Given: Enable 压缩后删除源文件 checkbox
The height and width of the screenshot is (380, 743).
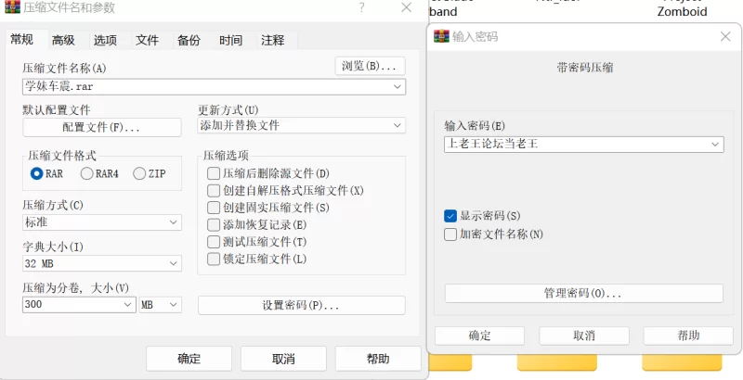Looking at the screenshot, I should [214, 173].
